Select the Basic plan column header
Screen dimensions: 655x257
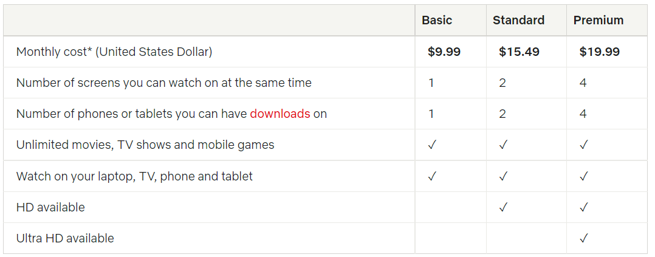tap(437, 20)
